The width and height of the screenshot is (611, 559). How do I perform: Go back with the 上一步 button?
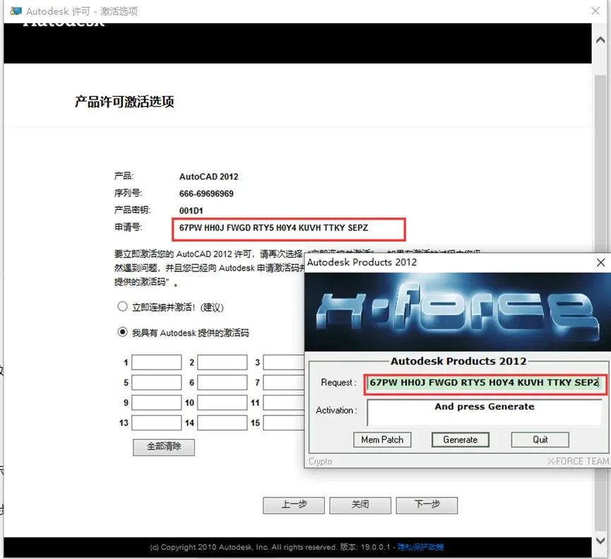coord(294,505)
